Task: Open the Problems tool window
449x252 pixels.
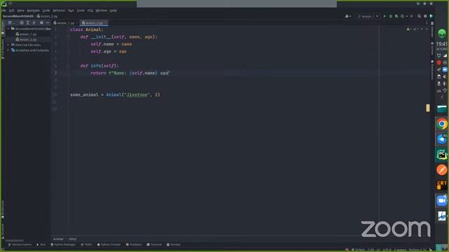Action: [x=134, y=244]
